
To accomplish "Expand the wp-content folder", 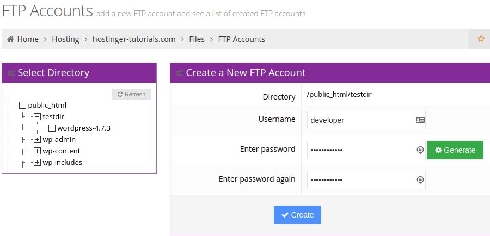I will 37,151.
